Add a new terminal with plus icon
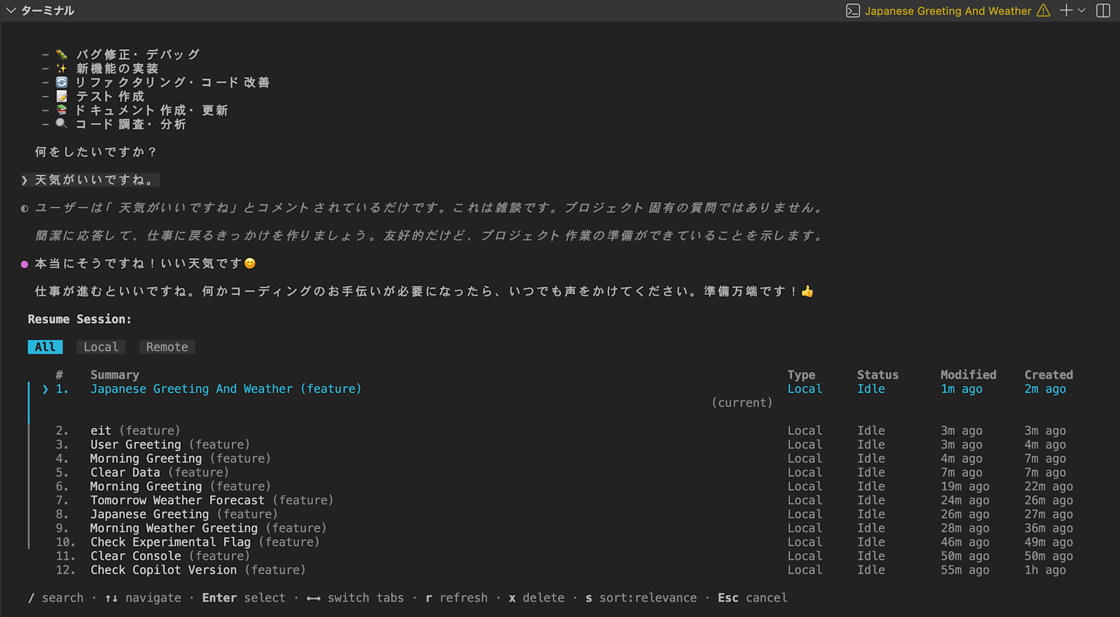Image resolution: width=1120 pixels, height=617 pixels. 1066,11
